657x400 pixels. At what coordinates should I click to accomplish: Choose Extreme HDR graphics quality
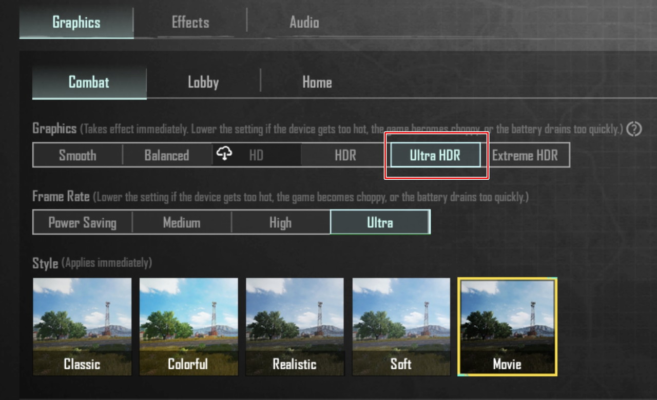pos(525,155)
